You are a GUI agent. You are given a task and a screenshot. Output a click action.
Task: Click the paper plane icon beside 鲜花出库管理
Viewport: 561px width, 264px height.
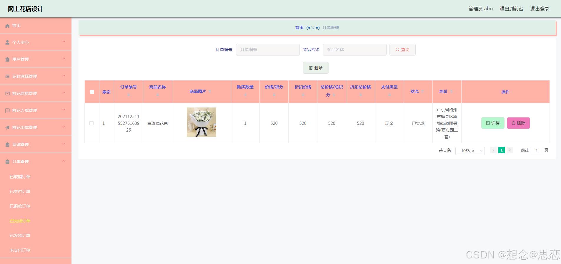click(8, 128)
